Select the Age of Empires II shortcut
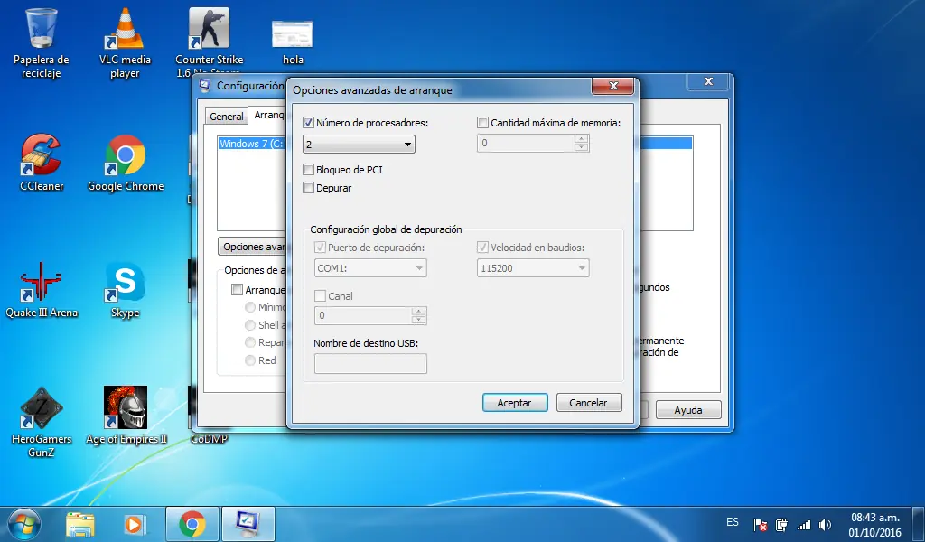 coord(126,416)
